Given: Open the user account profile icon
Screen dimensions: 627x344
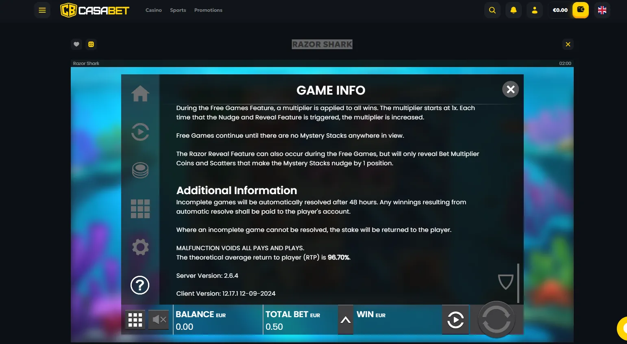Looking at the screenshot, I should 535,10.
